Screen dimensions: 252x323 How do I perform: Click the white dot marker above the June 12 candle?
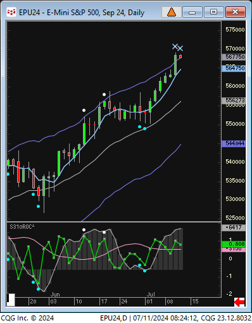(84, 110)
